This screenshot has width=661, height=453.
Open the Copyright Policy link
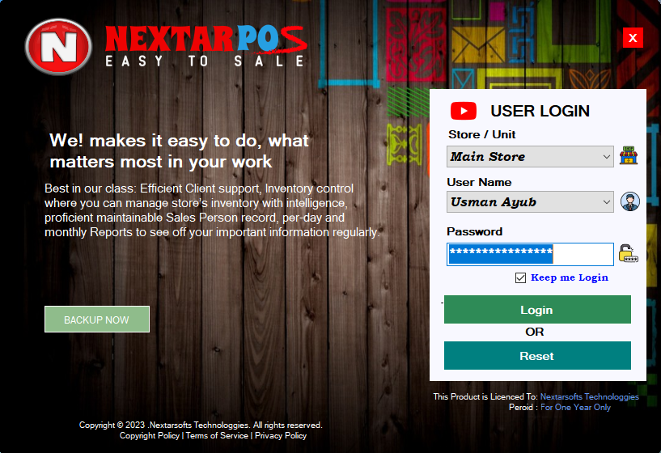[150, 436]
